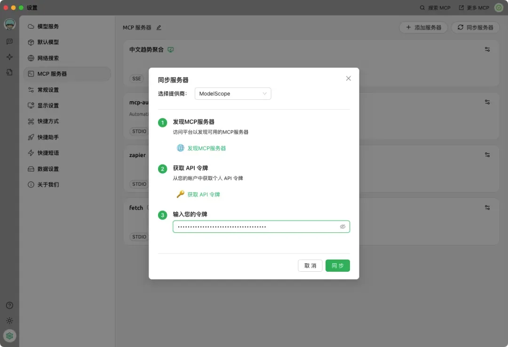
Task: Expand the ModelScope provider dropdown
Action: click(x=233, y=94)
